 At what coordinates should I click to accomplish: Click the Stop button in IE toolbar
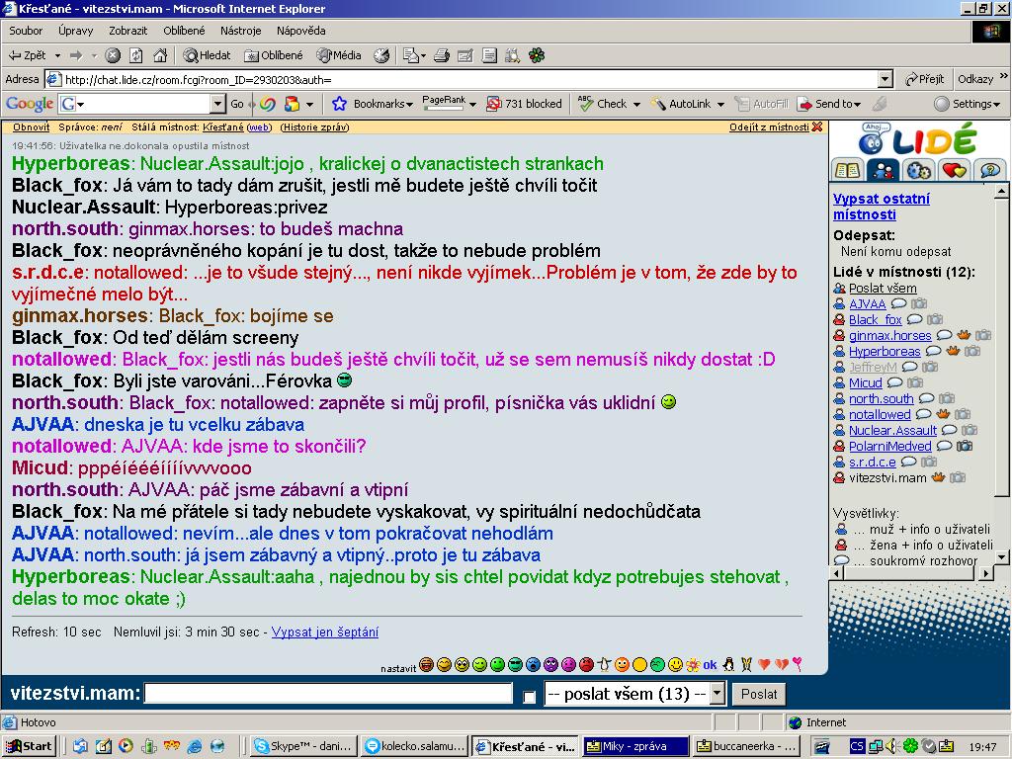tap(113, 55)
